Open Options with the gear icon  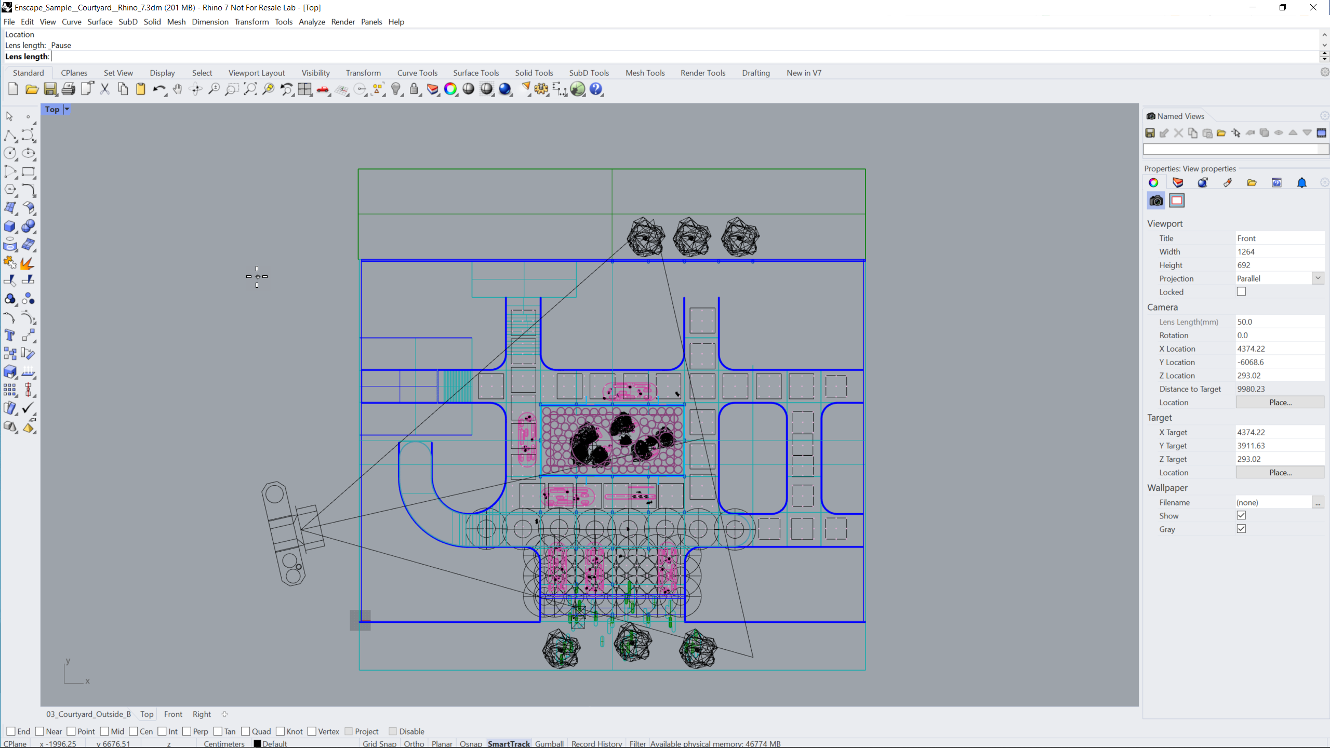[x=541, y=89]
